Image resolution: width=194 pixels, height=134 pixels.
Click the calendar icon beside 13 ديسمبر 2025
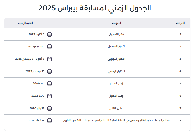50,71
